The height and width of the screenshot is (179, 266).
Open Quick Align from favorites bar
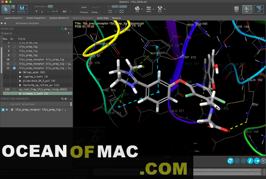(x=103, y=18)
